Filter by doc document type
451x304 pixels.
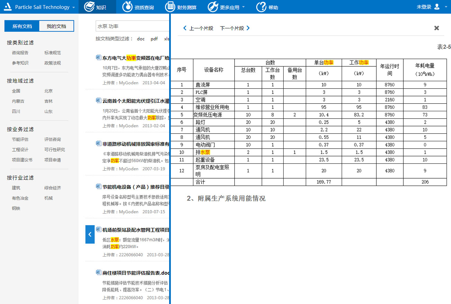click(x=141, y=39)
